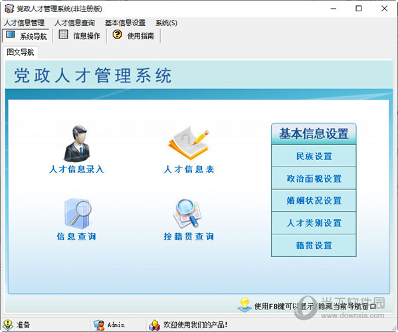This screenshot has height=332, width=398.
Task: Select the 图文导航 tab
Action: [21, 52]
